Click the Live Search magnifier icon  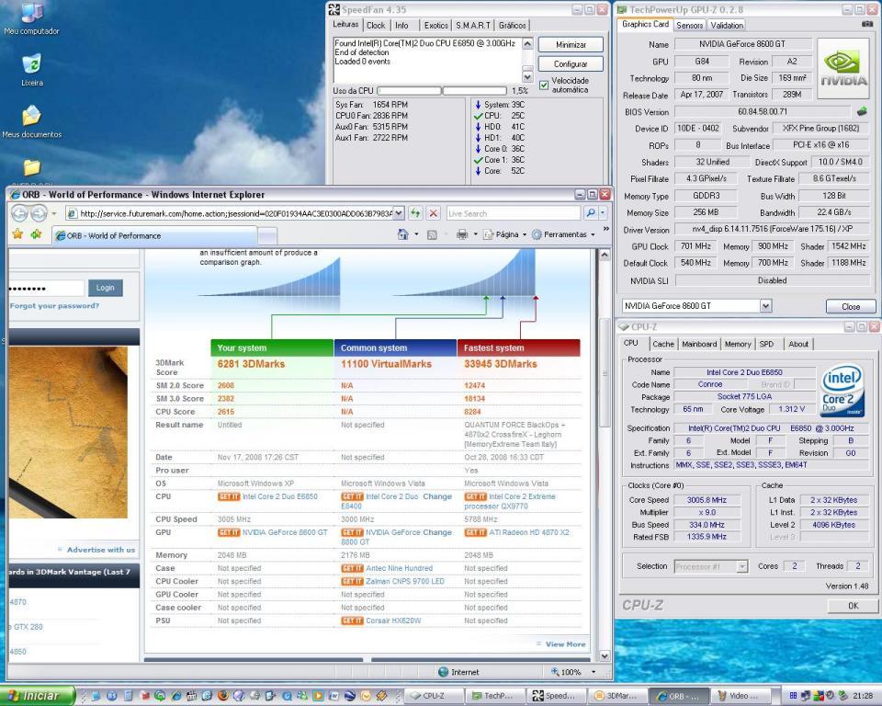(590, 213)
